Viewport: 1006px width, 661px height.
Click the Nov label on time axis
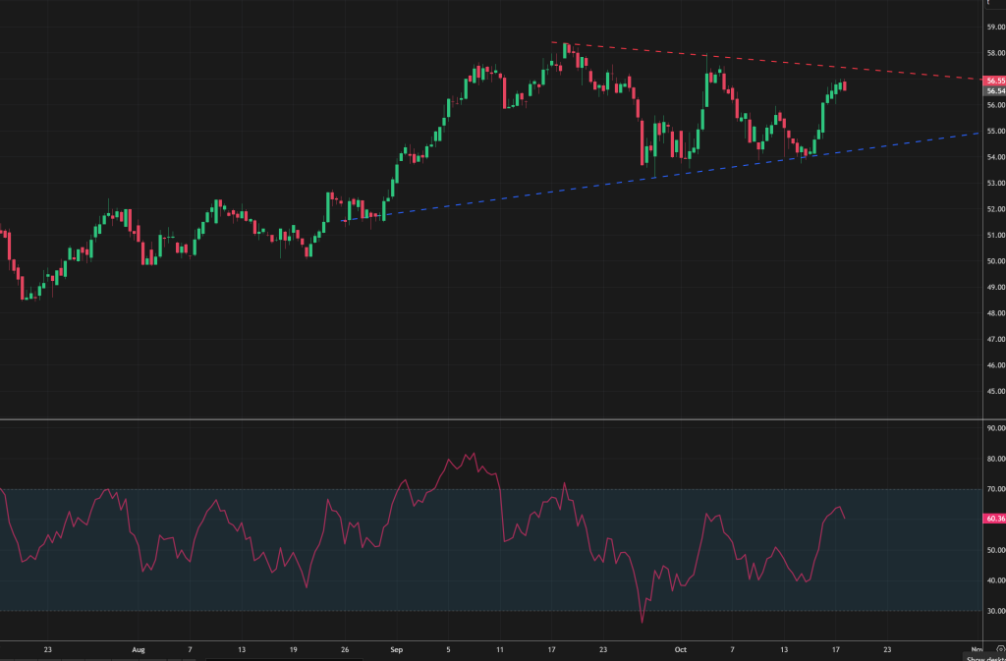(977, 649)
